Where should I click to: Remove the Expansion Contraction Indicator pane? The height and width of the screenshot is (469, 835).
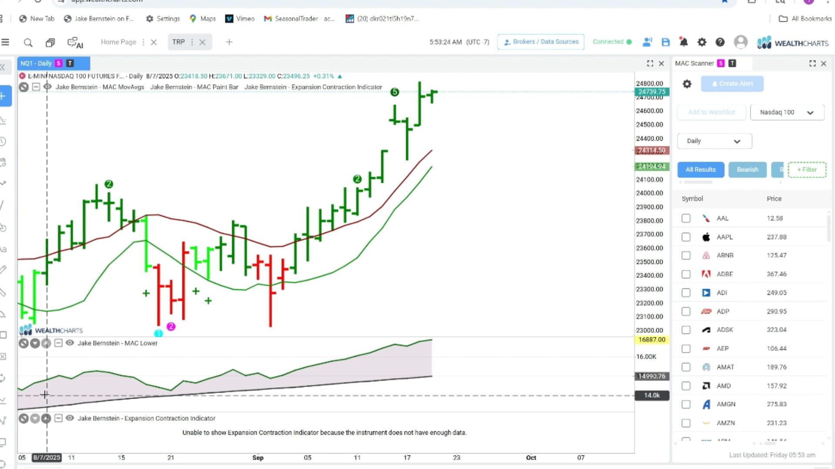(23, 419)
